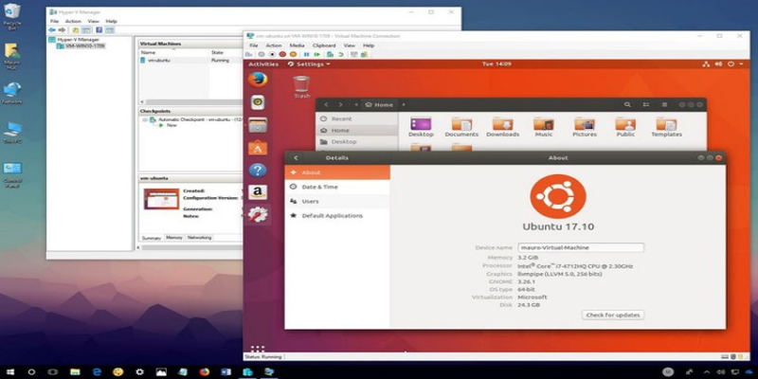Open Ubuntu Software from the dock

(x=257, y=148)
